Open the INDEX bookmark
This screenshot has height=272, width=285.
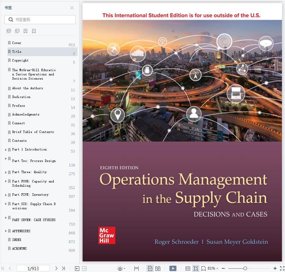(17, 240)
